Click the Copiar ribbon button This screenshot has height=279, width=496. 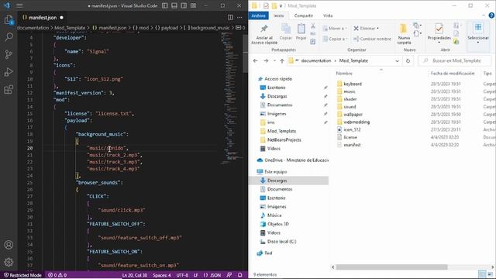[x=286, y=32]
